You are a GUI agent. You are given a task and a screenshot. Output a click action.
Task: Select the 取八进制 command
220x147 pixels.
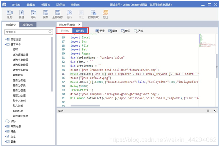tap(18, 106)
